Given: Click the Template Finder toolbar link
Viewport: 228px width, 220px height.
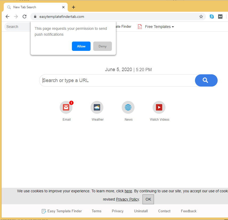Looking at the screenshot, I should click(124, 27).
